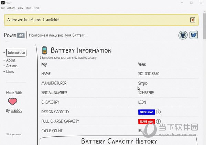Click the Simplo manufacturer value
Viewport: 206px width, 145px height.
click(143, 83)
